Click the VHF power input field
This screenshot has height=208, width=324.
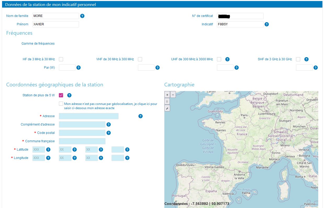(146, 68)
